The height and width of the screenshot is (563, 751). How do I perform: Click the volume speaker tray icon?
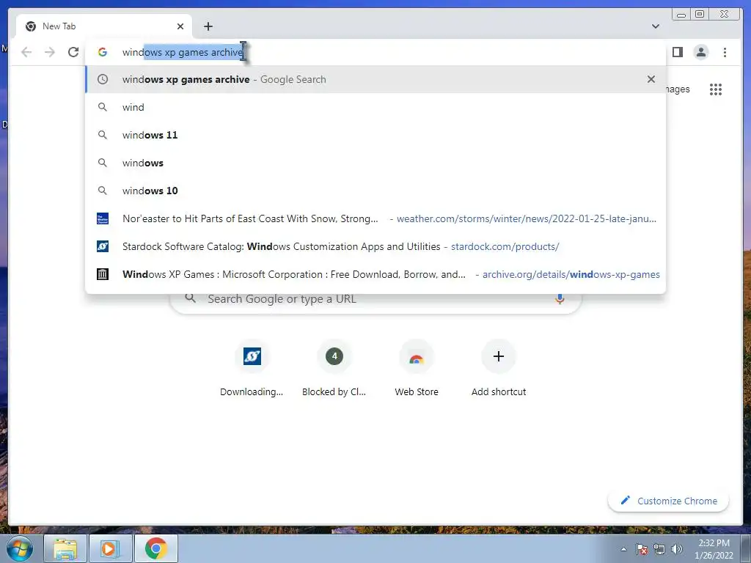676,549
